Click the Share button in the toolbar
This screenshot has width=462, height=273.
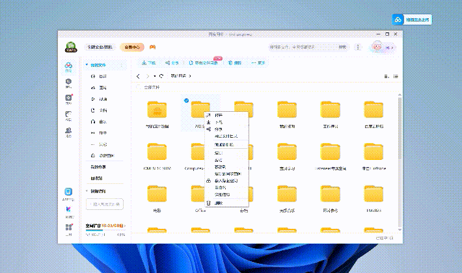coord(172,63)
